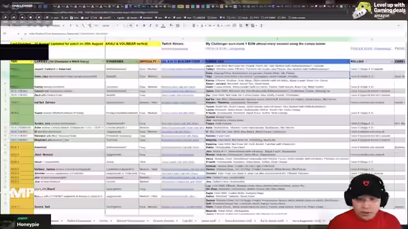Switch to the 'Early Items' sheet tab
The width and height of the screenshot is (408, 229).
tap(272, 221)
